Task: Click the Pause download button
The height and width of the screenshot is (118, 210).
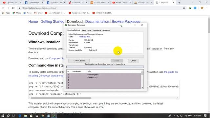Action: pos(117,61)
